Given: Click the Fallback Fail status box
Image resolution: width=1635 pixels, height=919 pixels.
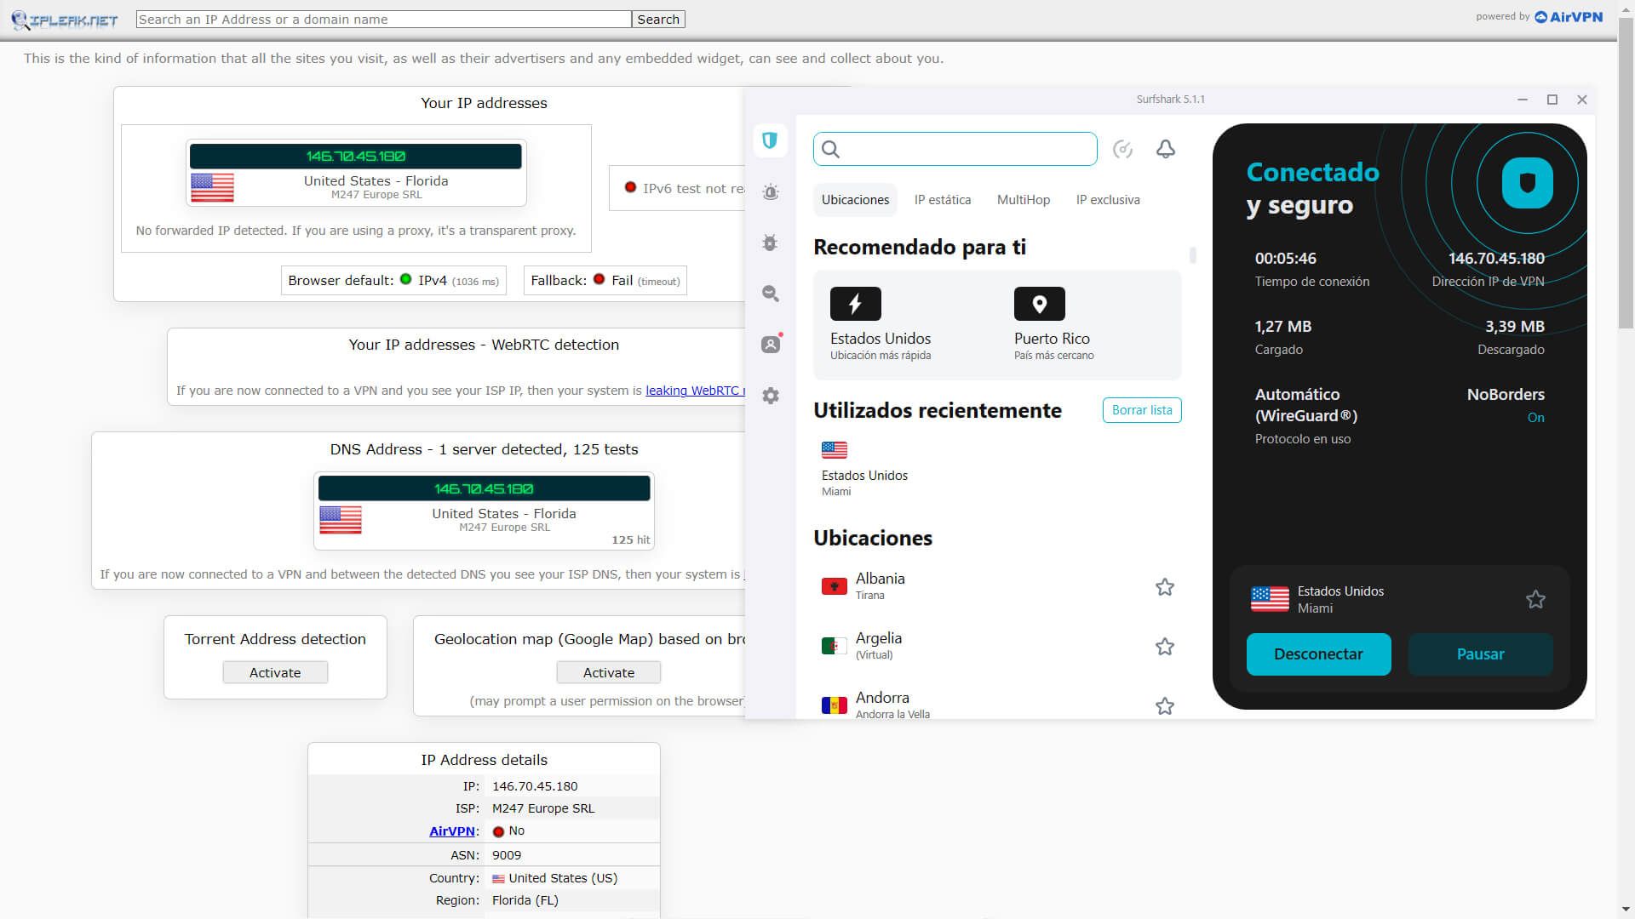Looking at the screenshot, I should [x=605, y=281].
